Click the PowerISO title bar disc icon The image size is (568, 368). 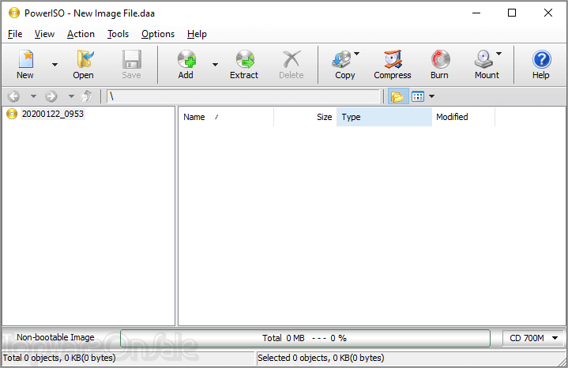point(14,13)
